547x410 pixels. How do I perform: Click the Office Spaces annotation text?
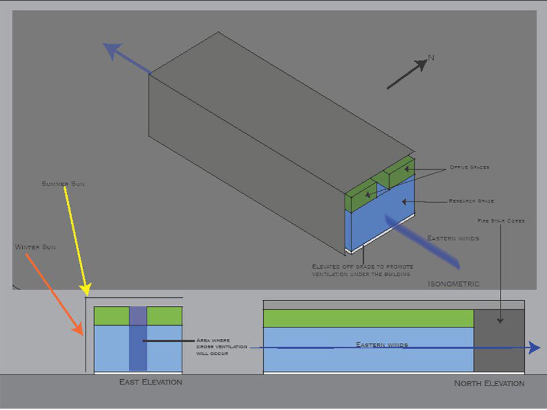(469, 167)
